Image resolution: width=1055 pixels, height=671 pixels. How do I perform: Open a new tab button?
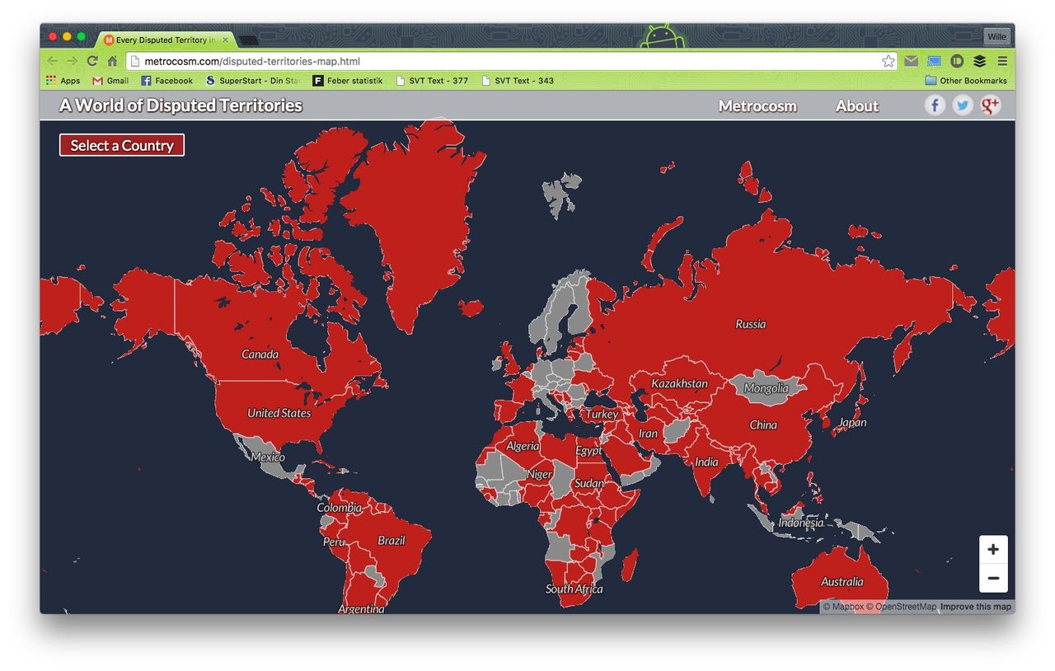248,40
